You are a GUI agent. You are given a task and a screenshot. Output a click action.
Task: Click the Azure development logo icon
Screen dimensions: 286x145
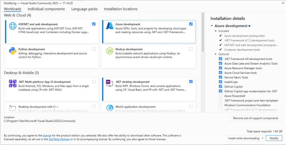(109, 26)
